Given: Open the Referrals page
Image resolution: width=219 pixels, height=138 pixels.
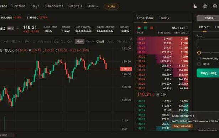Looking at the screenshot, I should tap(75, 6).
